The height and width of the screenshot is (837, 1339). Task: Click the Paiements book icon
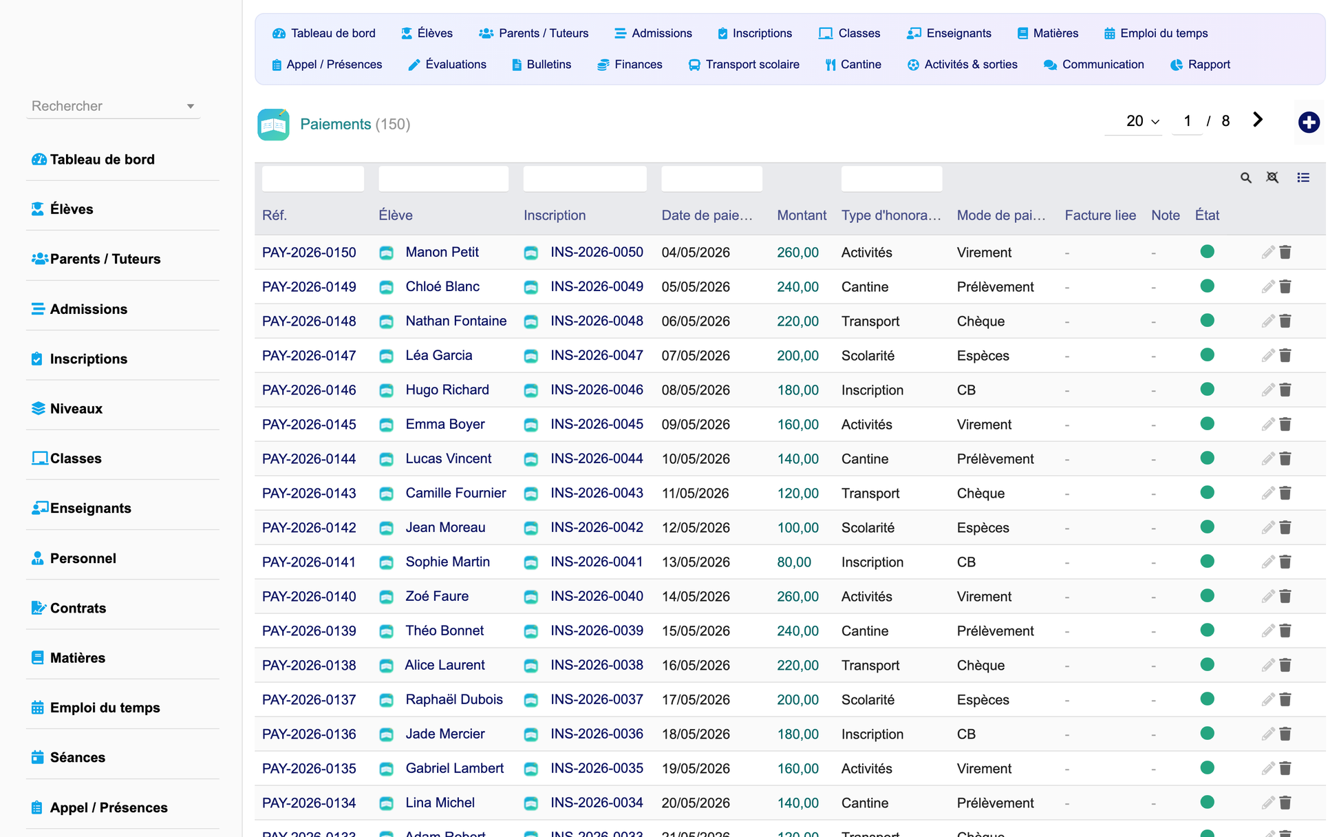(273, 125)
